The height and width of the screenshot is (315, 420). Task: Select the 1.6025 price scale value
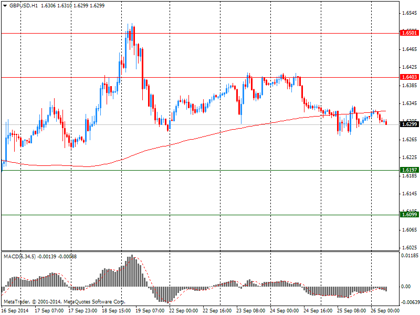point(410,248)
